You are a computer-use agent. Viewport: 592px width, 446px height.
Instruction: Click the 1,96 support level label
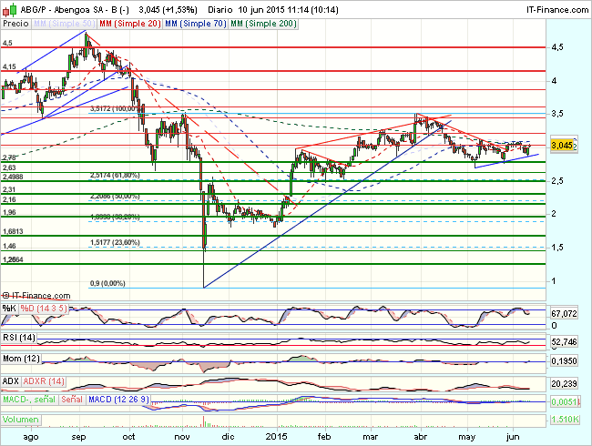point(9,212)
